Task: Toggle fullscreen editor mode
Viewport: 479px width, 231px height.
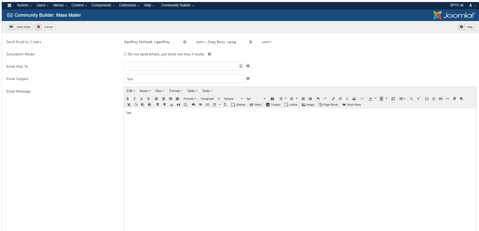Action: [393, 99]
